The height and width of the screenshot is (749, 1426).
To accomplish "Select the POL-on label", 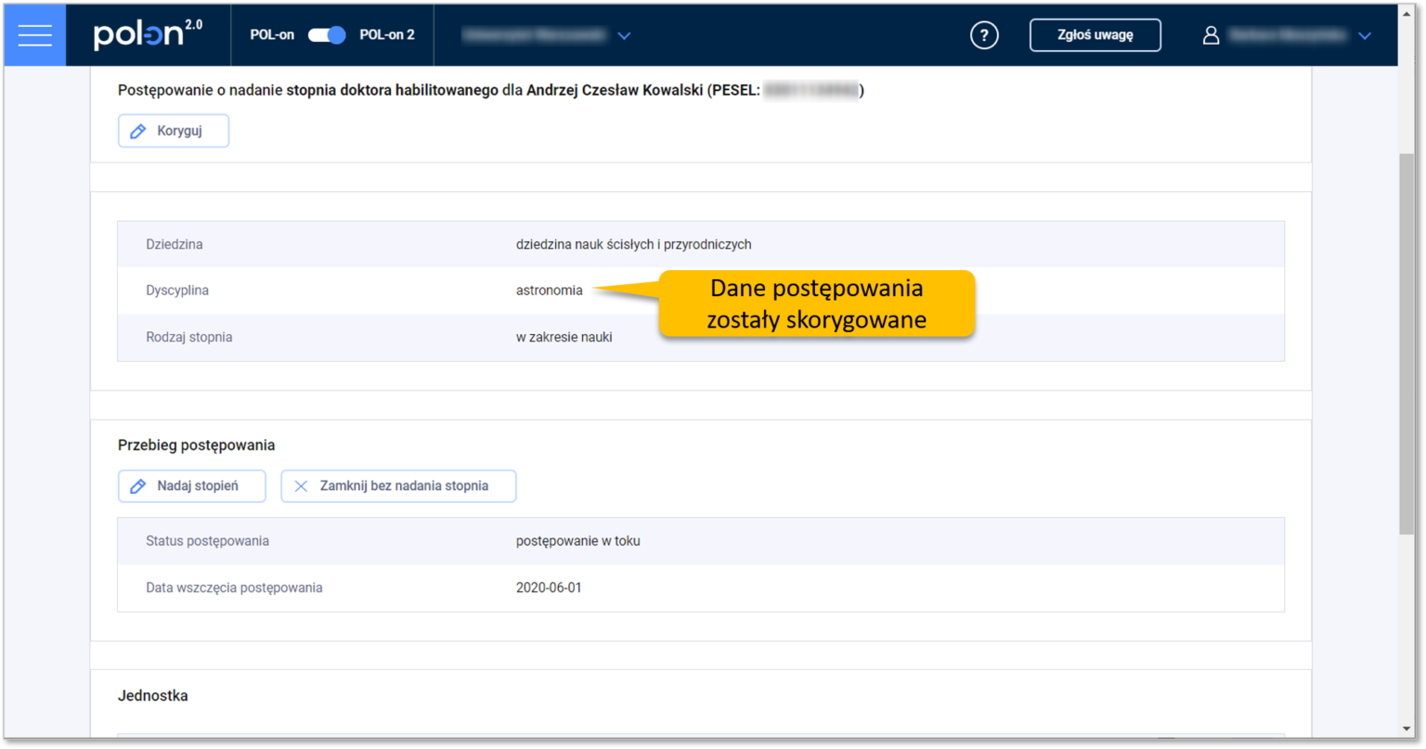I will point(272,35).
